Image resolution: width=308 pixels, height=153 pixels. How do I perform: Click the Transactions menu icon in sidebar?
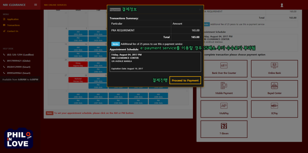pyautogui.click(x=4, y=25)
